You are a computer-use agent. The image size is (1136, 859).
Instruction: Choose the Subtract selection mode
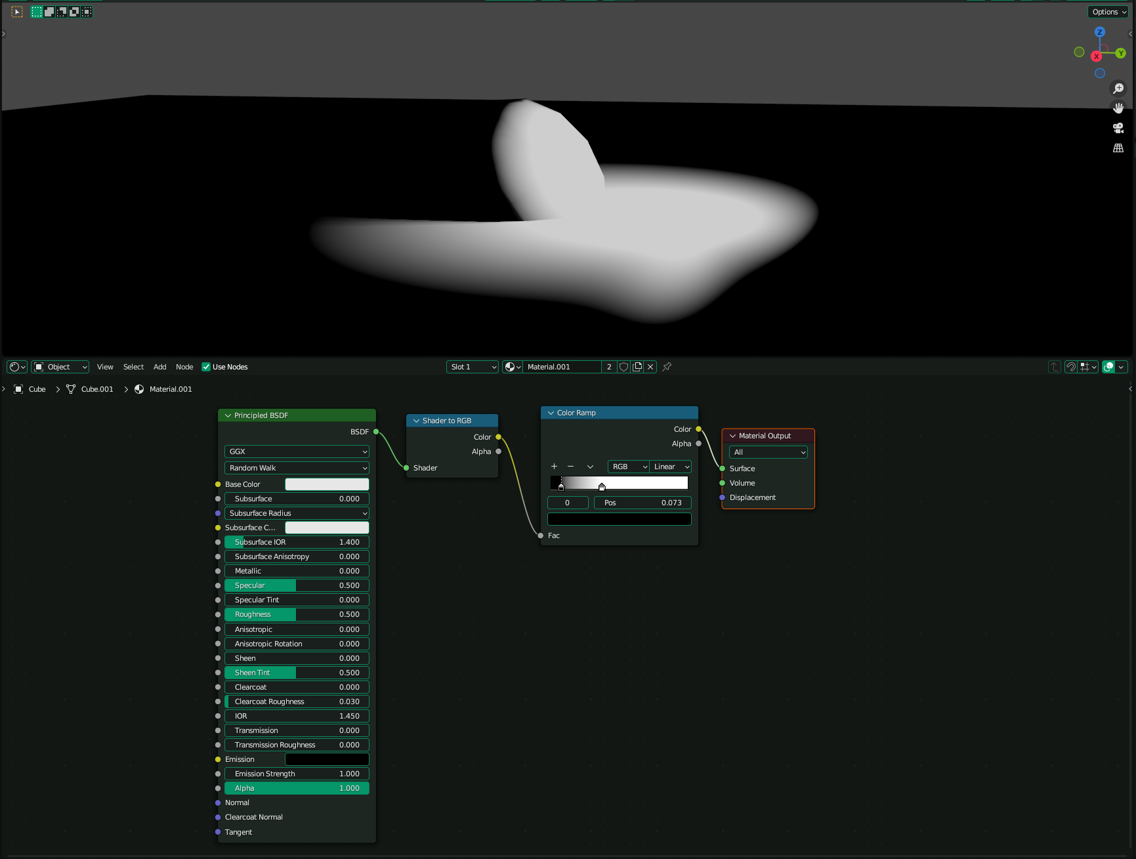tap(62, 12)
